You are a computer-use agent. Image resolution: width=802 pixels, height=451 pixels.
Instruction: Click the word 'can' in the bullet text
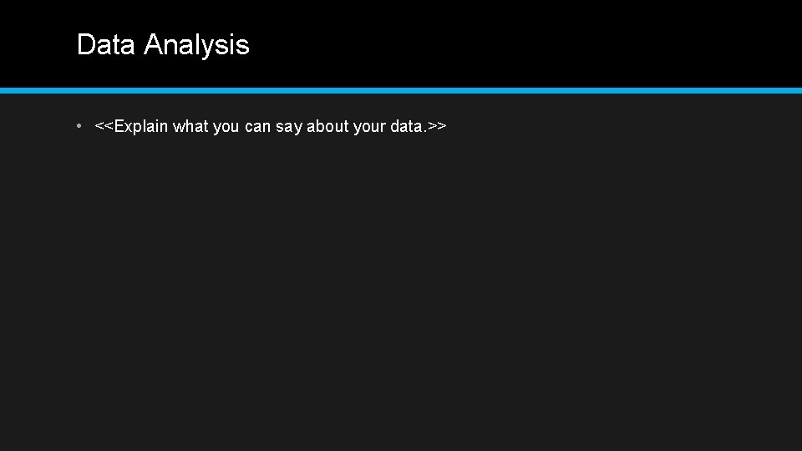click(258, 127)
